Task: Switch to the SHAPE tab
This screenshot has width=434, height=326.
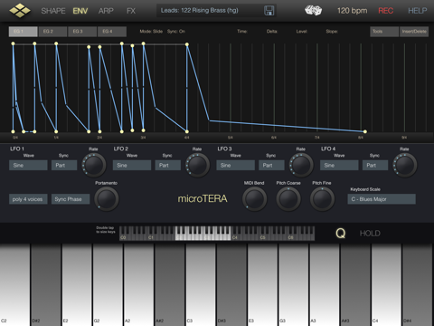Action: pyautogui.click(x=53, y=11)
